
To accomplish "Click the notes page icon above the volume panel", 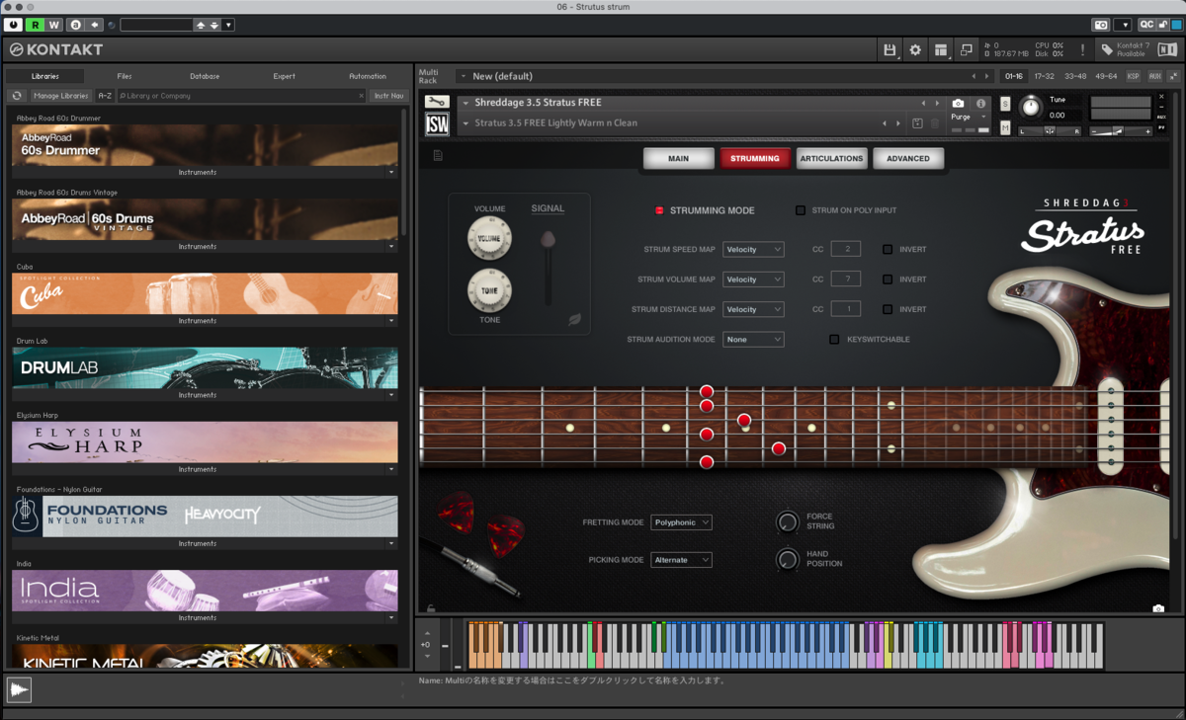I will point(438,155).
